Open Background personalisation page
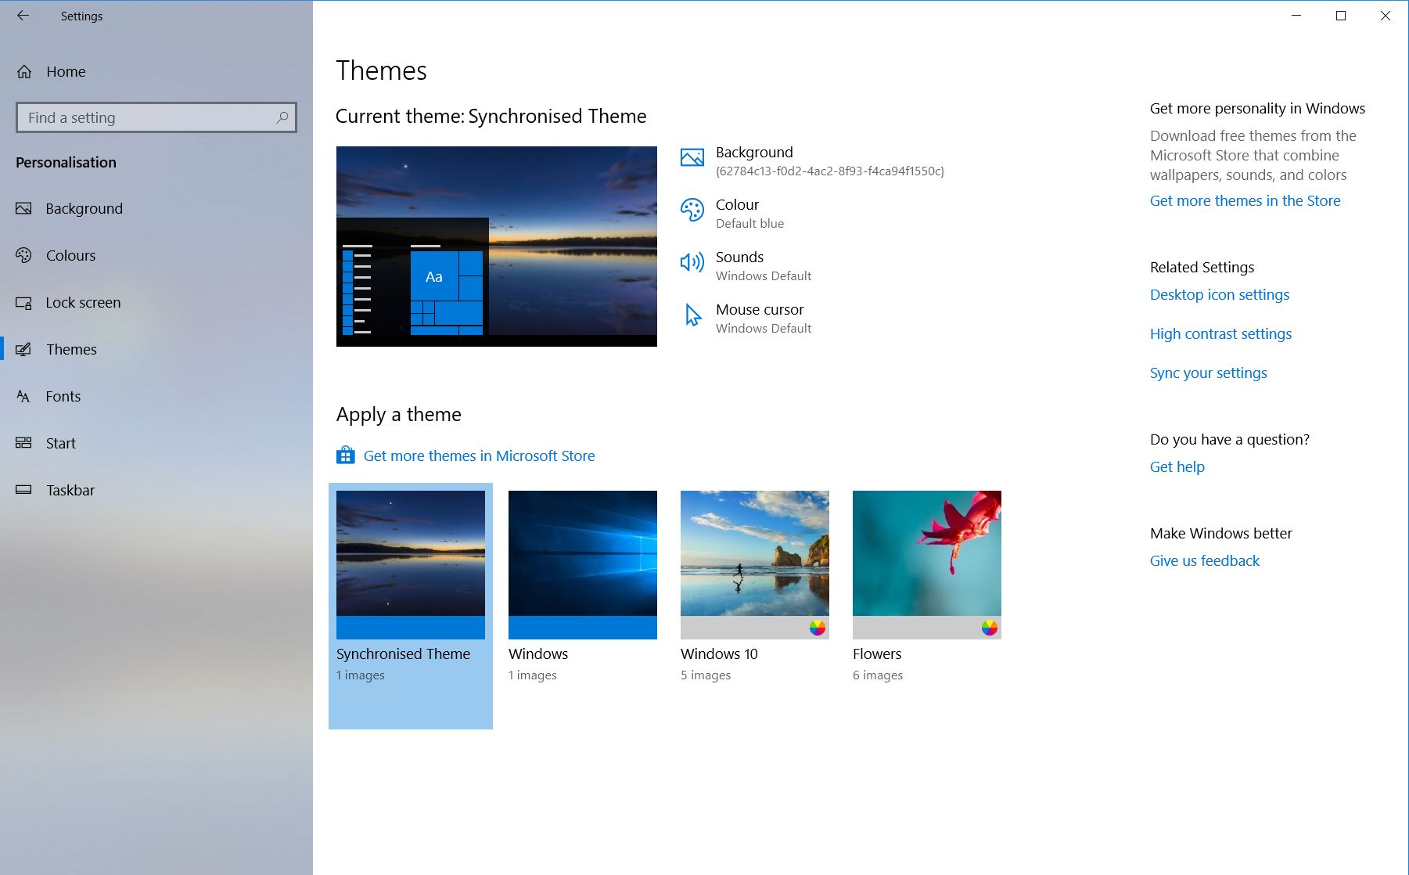The height and width of the screenshot is (875, 1409). pos(156,208)
